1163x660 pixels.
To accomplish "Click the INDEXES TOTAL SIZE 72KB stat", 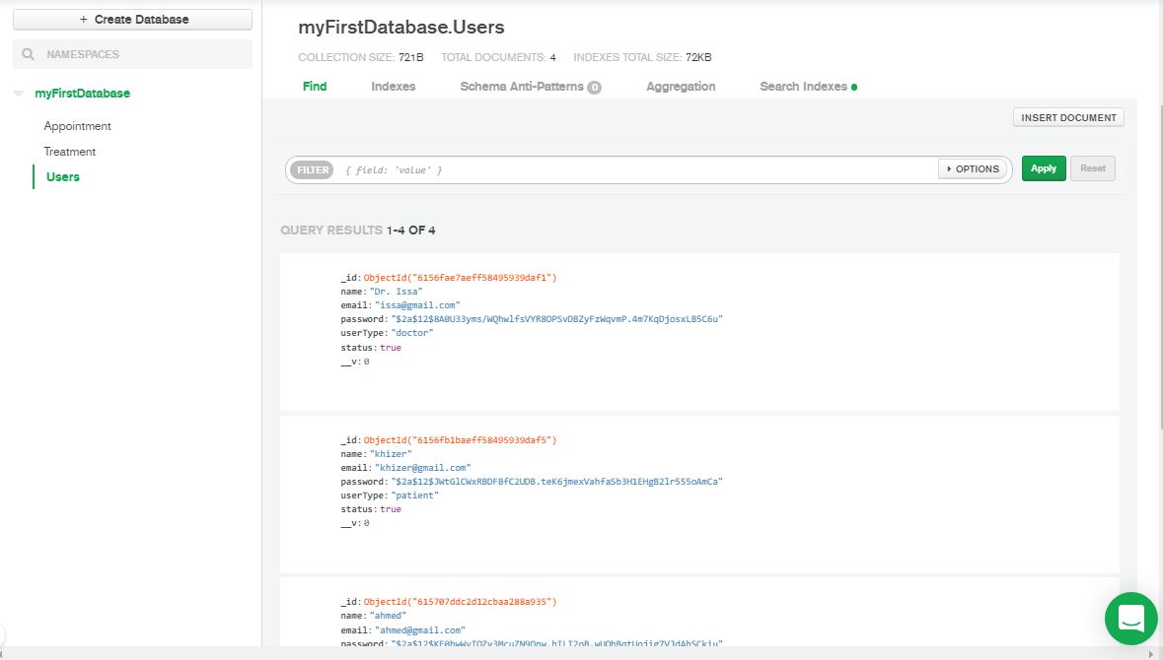I will click(642, 57).
